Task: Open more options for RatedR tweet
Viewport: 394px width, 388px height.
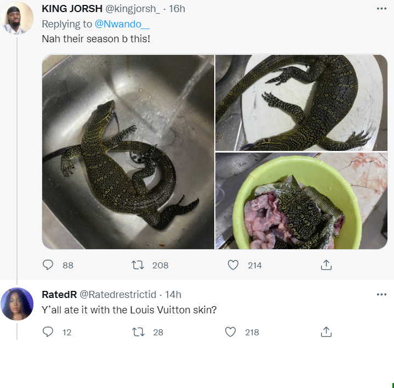Action: click(x=381, y=295)
